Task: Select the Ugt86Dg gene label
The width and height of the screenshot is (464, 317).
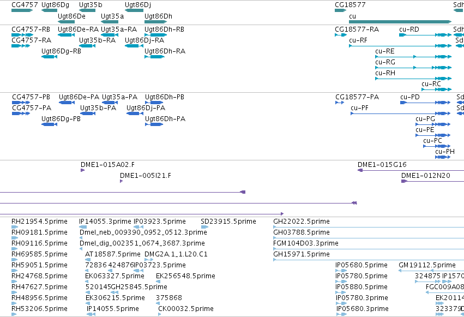Action: (55, 5)
